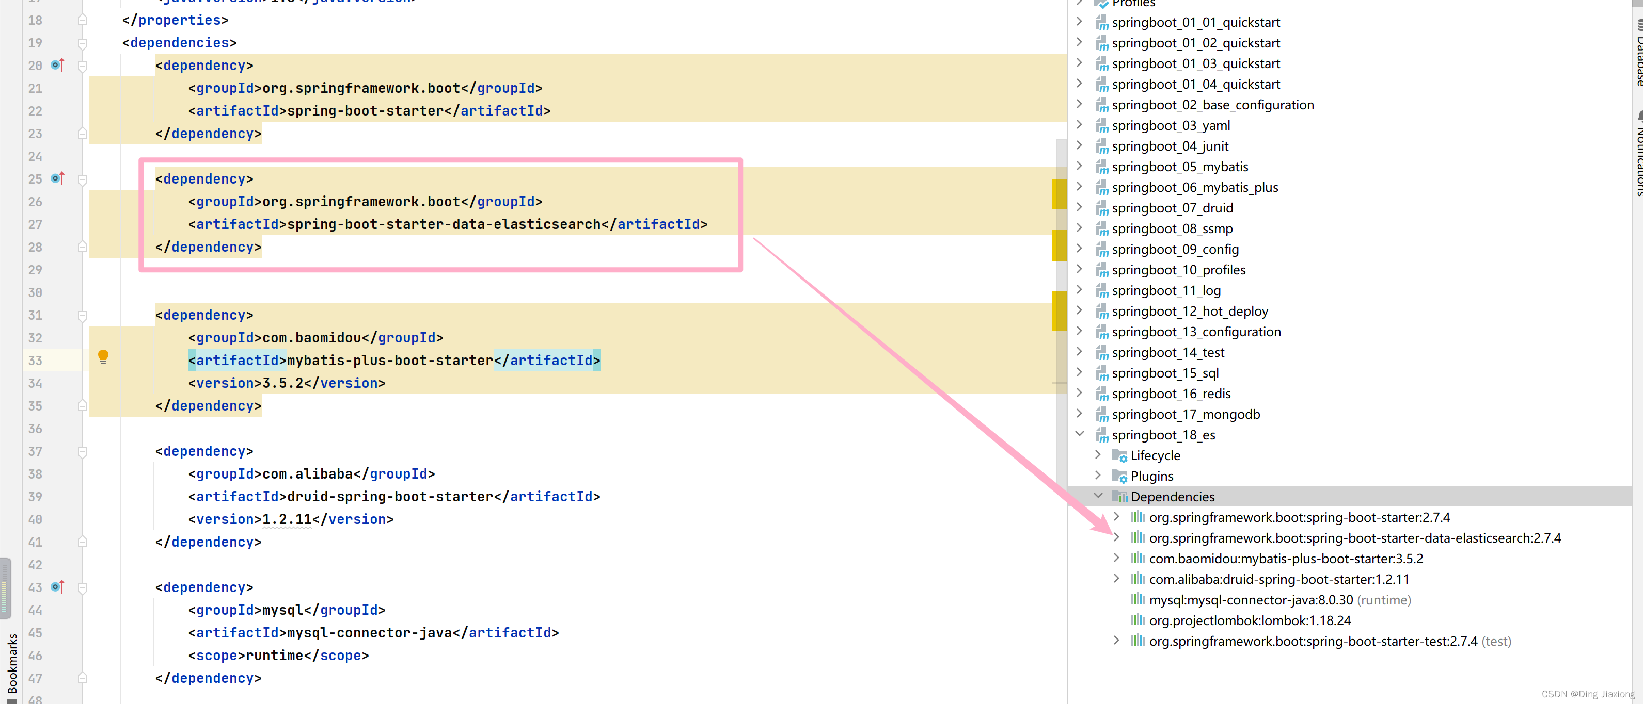Click library icon of spring-boot-starter:2.7.4
The height and width of the screenshot is (704, 1643).
[x=1138, y=517]
